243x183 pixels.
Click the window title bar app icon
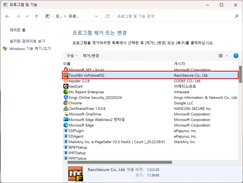(x=5, y=5)
